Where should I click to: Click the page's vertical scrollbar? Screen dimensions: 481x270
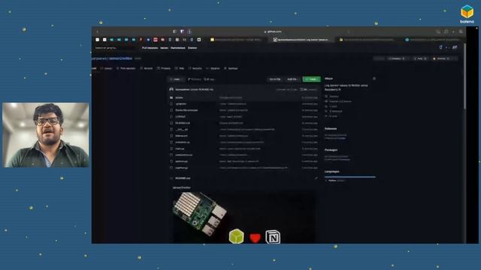tap(465, 76)
